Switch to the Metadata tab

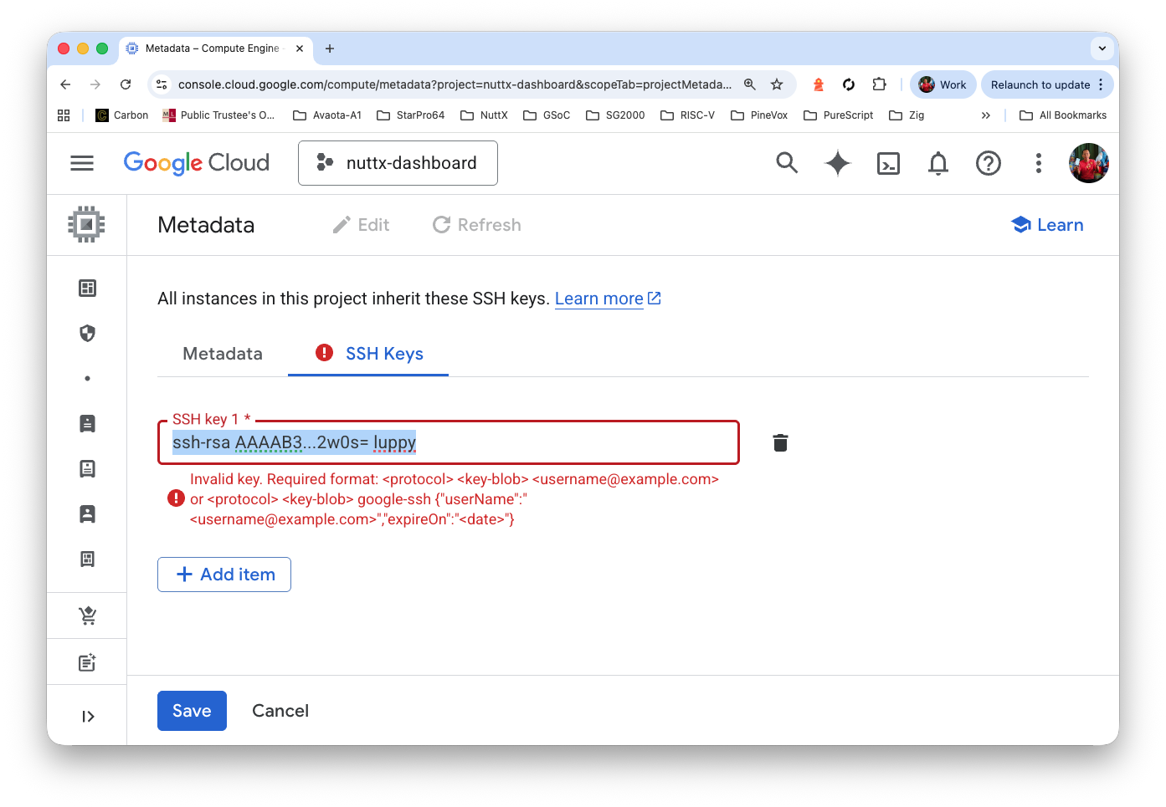pyautogui.click(x=223, y=354)
